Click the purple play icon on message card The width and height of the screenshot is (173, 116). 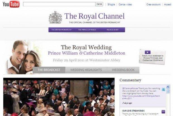(148, 52)
